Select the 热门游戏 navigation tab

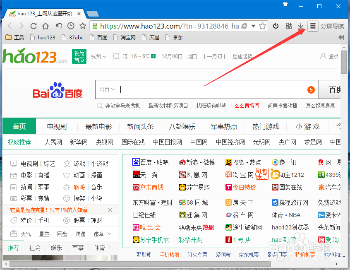coord(265,126)
